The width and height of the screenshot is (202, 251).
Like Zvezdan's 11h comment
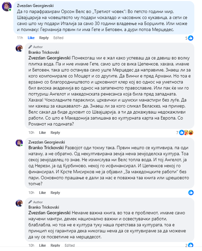point(31,38)
